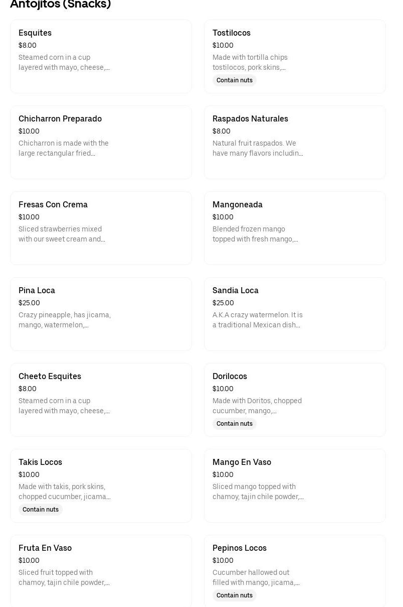This screenshot has width=403, height=607.
Task: Click the Mango En Vaso title
Action: pos(242,462)
